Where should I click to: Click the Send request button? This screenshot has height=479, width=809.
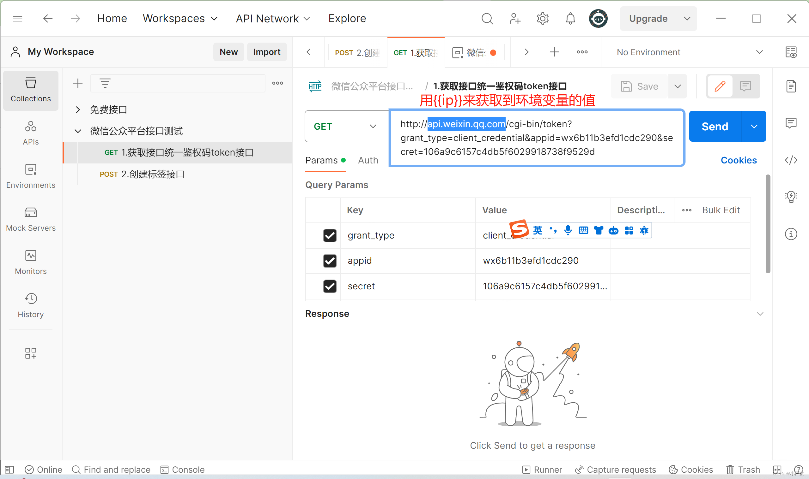click(x=715, y=126)
